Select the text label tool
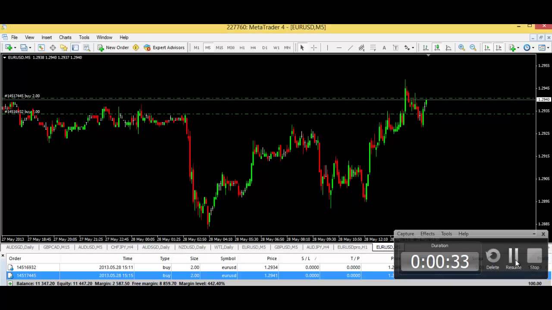Image resolution: width=552 pixels, height=310 pixels. [395, 47]
